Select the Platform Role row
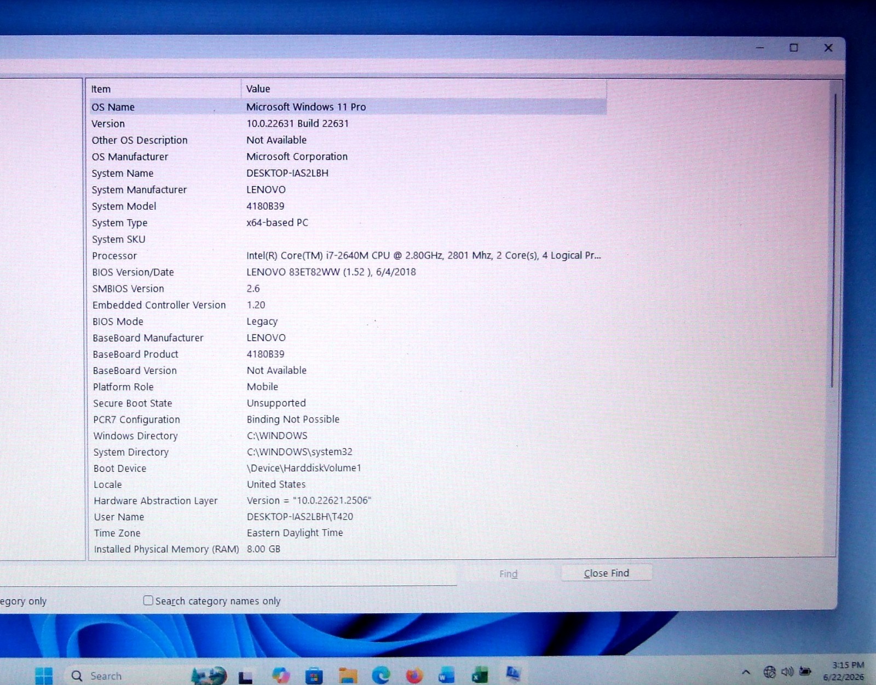 pyautogui.click(x=348, y=387)
